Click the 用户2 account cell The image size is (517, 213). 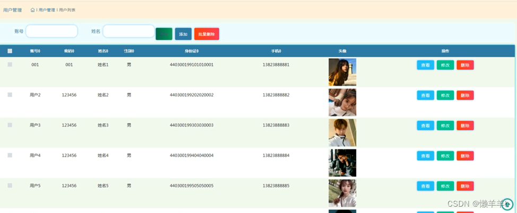tap(35, 95)
